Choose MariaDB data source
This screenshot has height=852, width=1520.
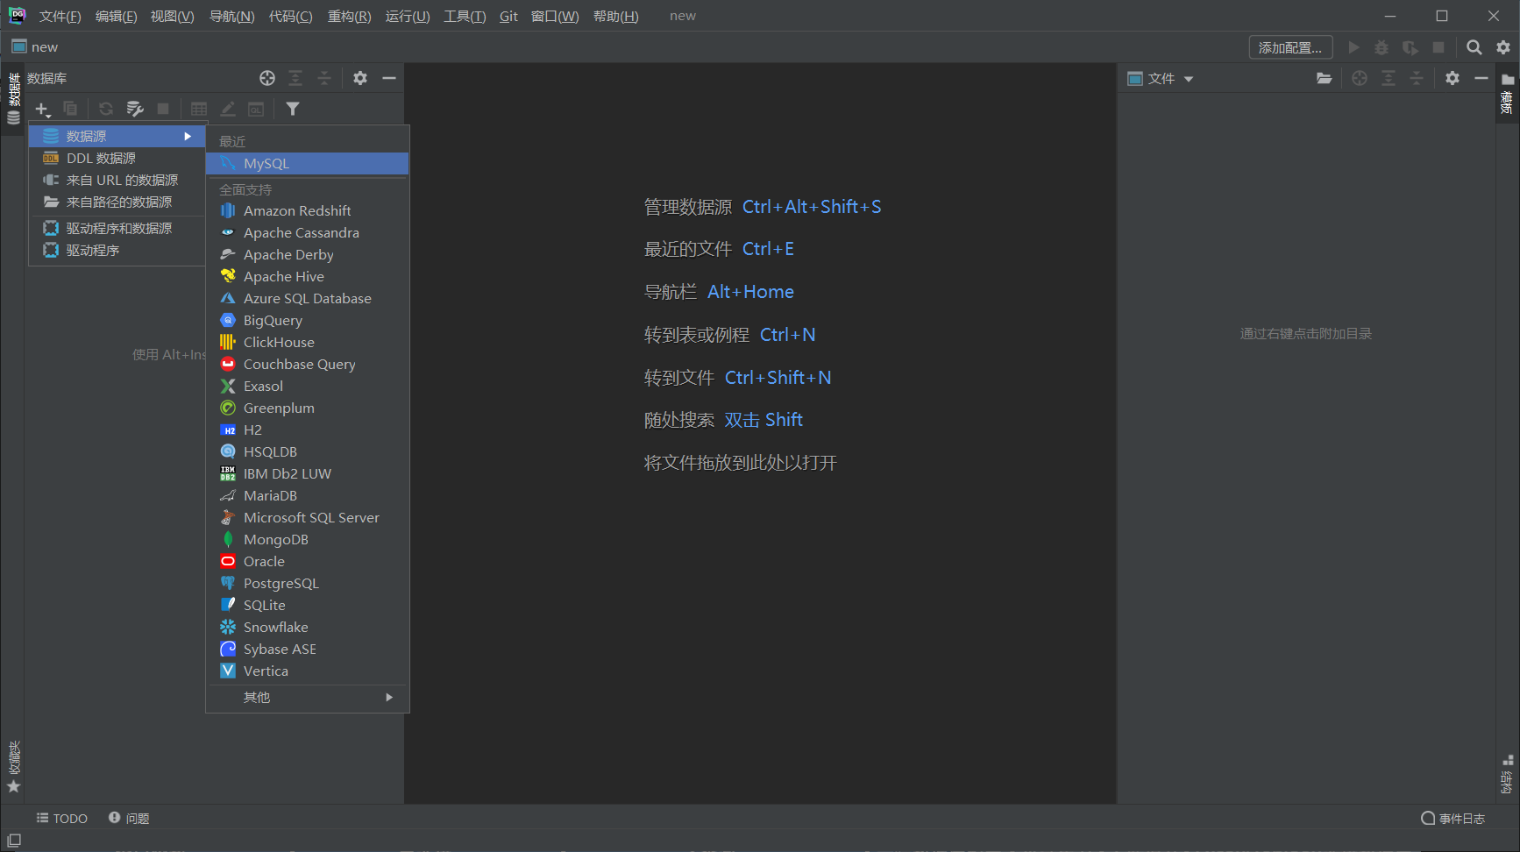tap(308, 495)
